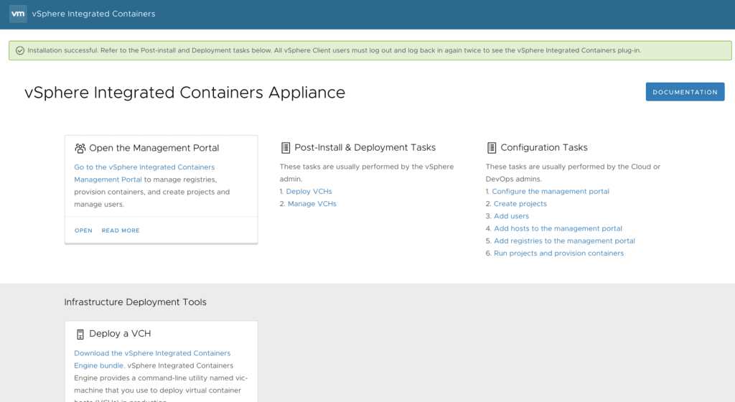Click the Post-Install tasks list icon
735x402 pixels.
[x=286, y=148]
